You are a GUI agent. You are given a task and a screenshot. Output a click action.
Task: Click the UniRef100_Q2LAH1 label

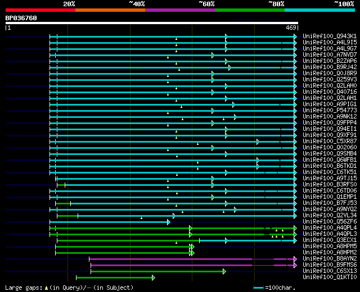330,98
